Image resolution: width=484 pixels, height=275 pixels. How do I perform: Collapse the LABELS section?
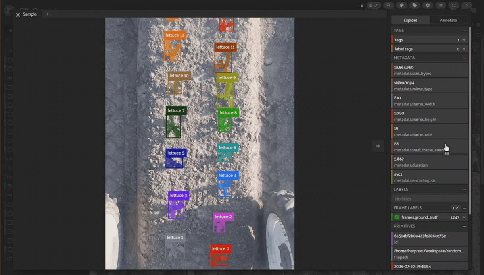464,189
